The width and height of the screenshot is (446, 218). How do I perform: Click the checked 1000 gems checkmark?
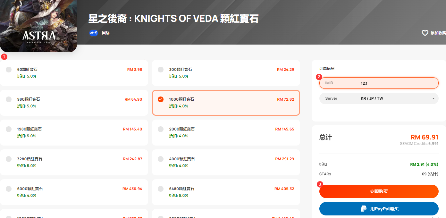click(161, 99)
